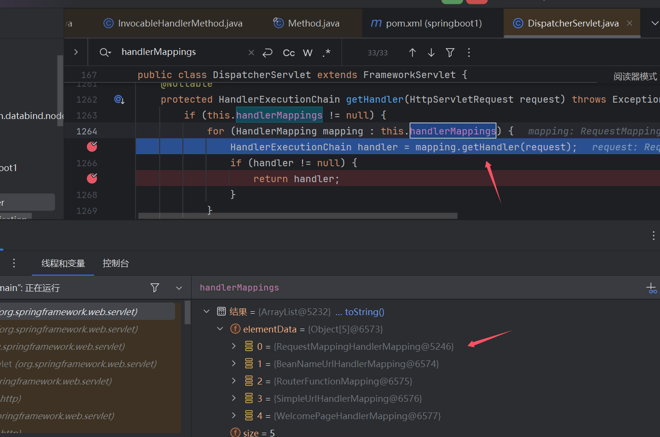
Task: Open the debug tool window left options menu
Action: 14,263
